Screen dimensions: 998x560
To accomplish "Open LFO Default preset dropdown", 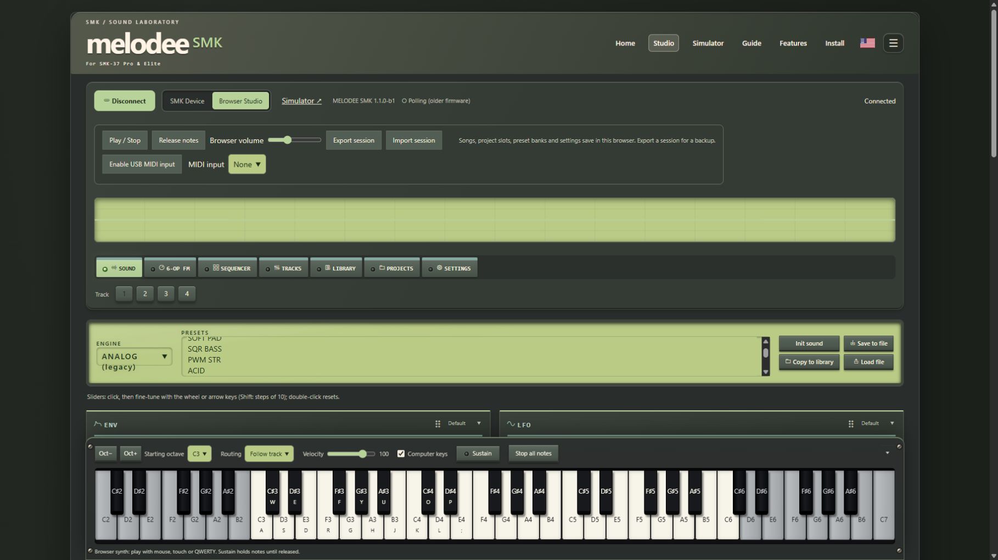I will click(x=878, y=423).
